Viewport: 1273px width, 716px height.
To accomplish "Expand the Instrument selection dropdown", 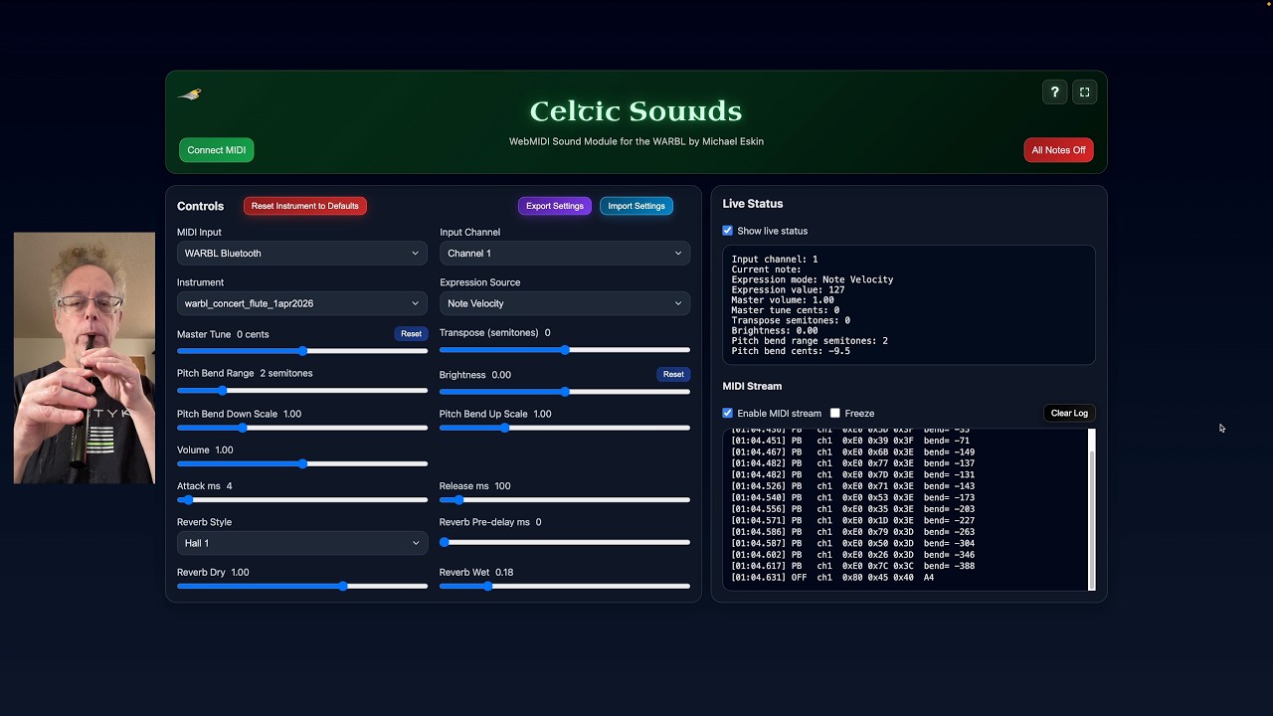I will 301,303.
